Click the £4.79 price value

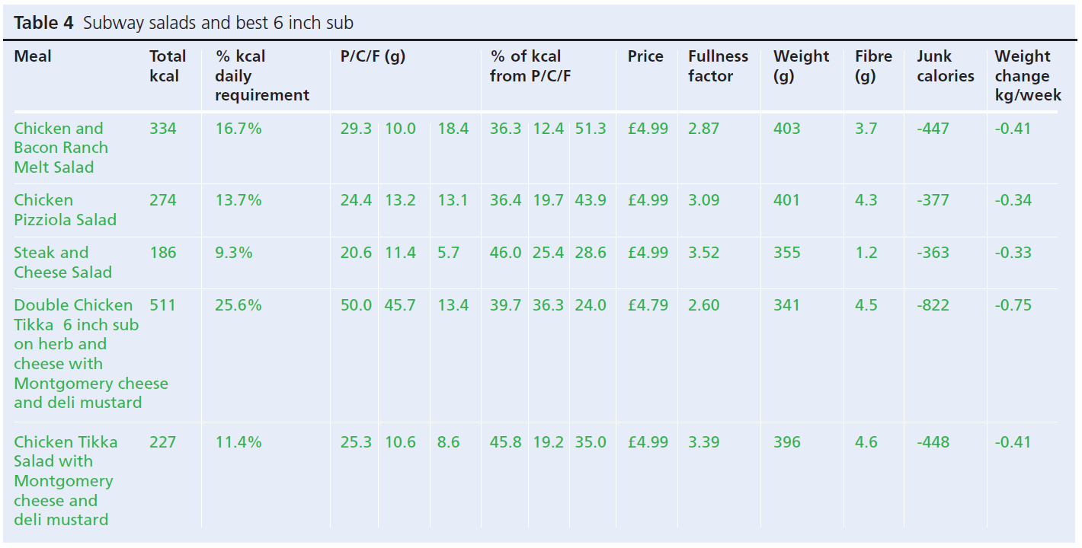pyautogui.click(x=648, y=305)
